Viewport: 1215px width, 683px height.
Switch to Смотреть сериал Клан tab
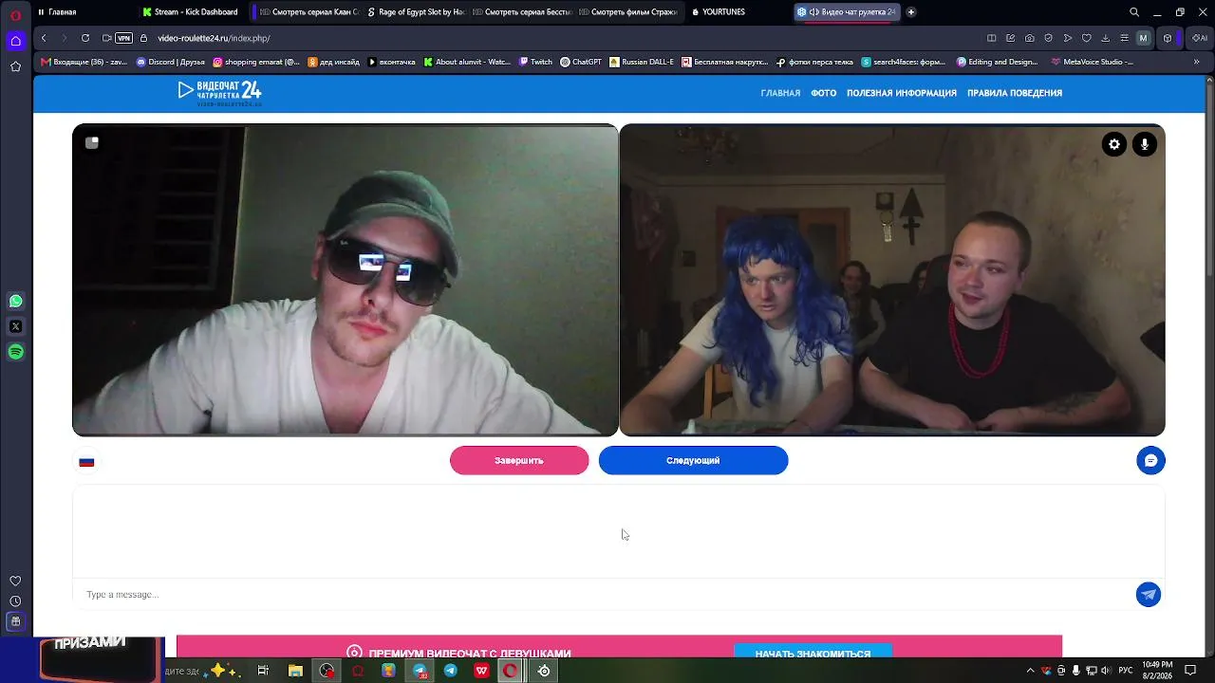tap(308, 12)
